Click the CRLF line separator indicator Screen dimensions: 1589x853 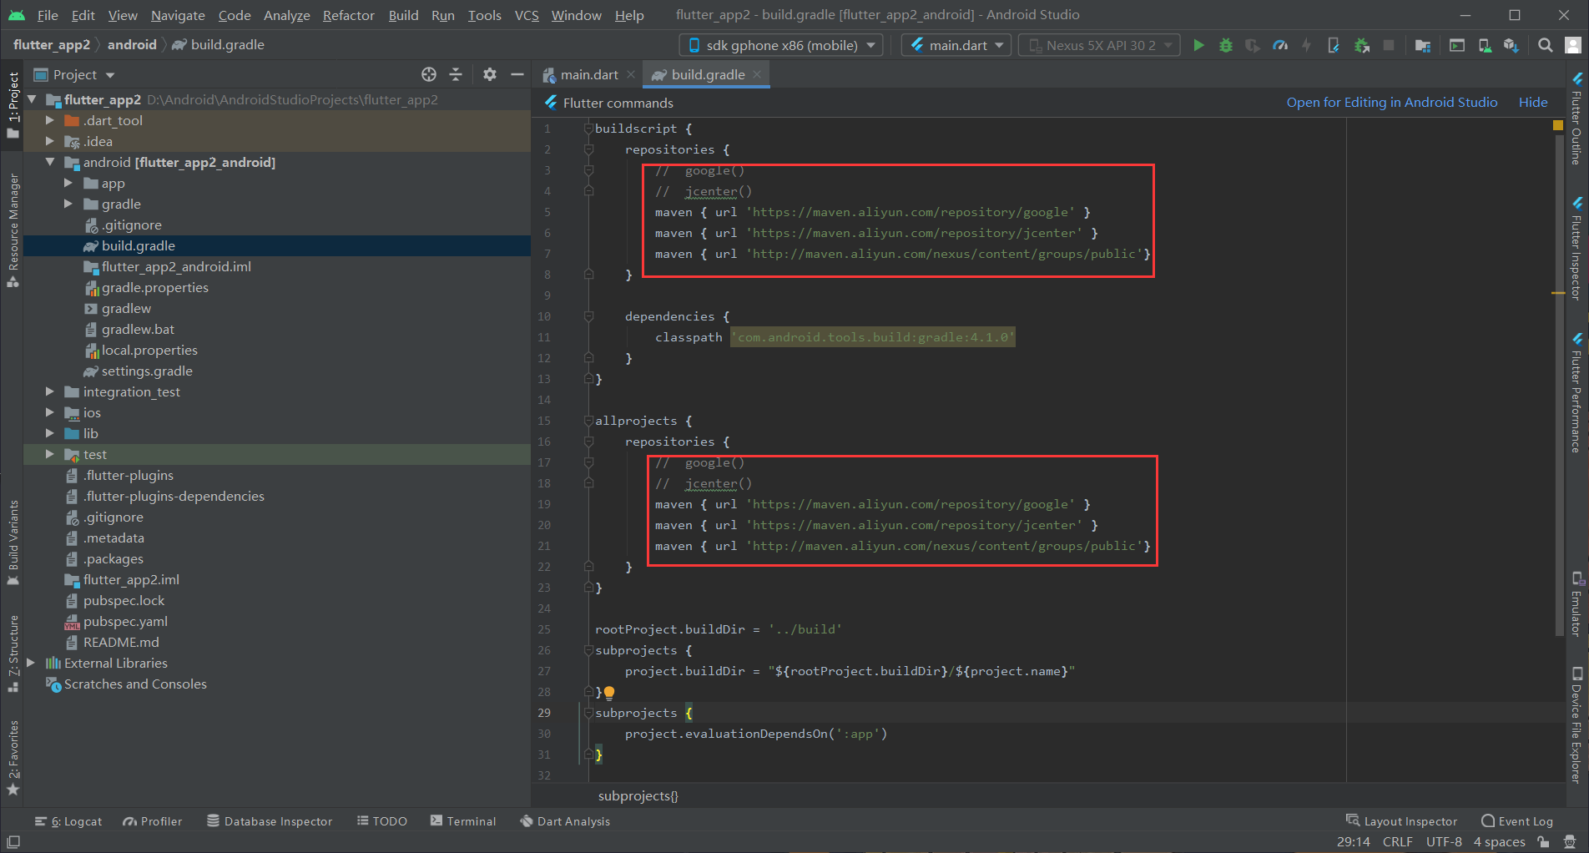[x=1397, y=841]
